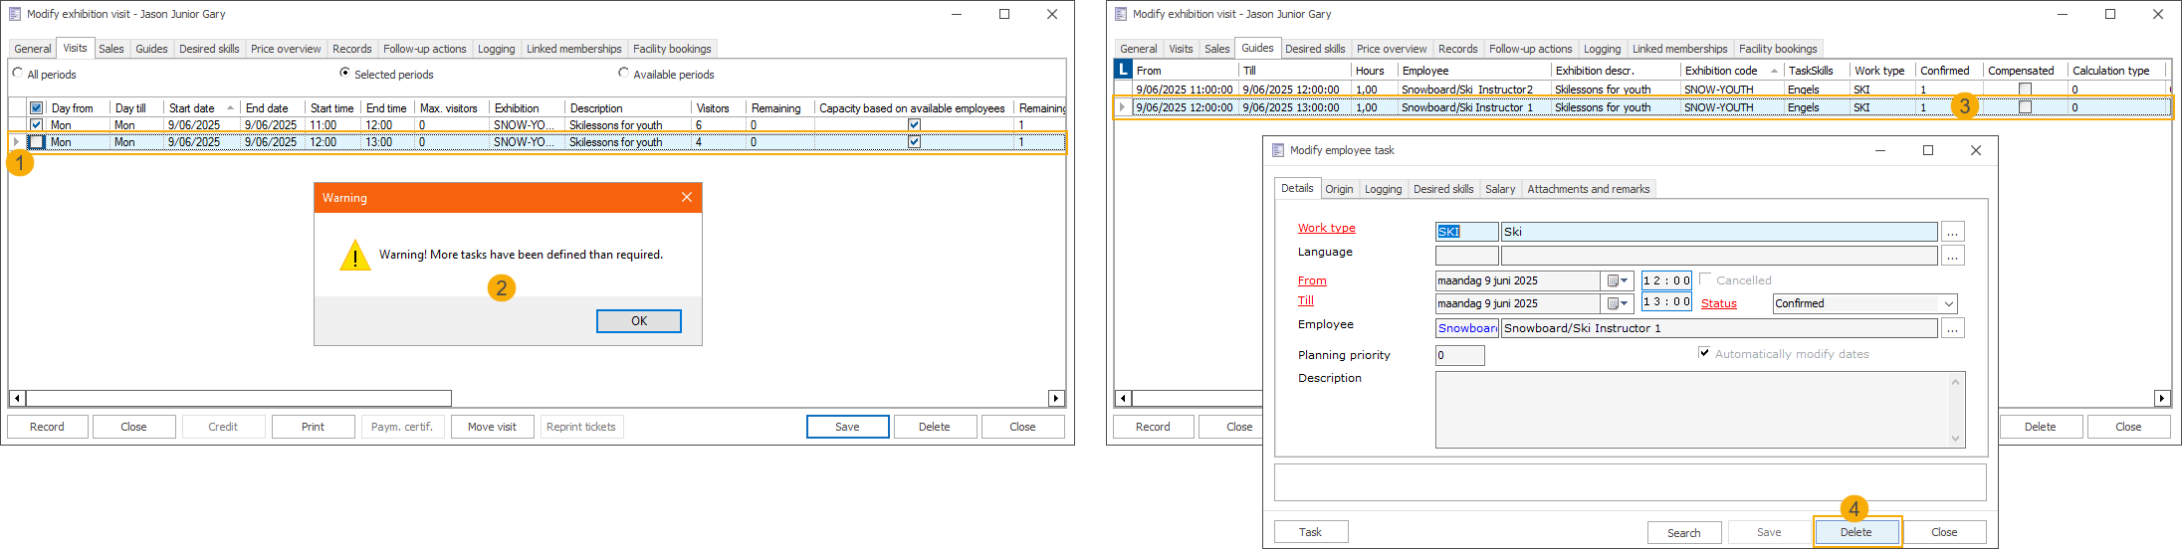The image size is (2182, 549).
Task: Open the From date calendar dropdown
Action: pyautogui.click(x=1618, y=280)
